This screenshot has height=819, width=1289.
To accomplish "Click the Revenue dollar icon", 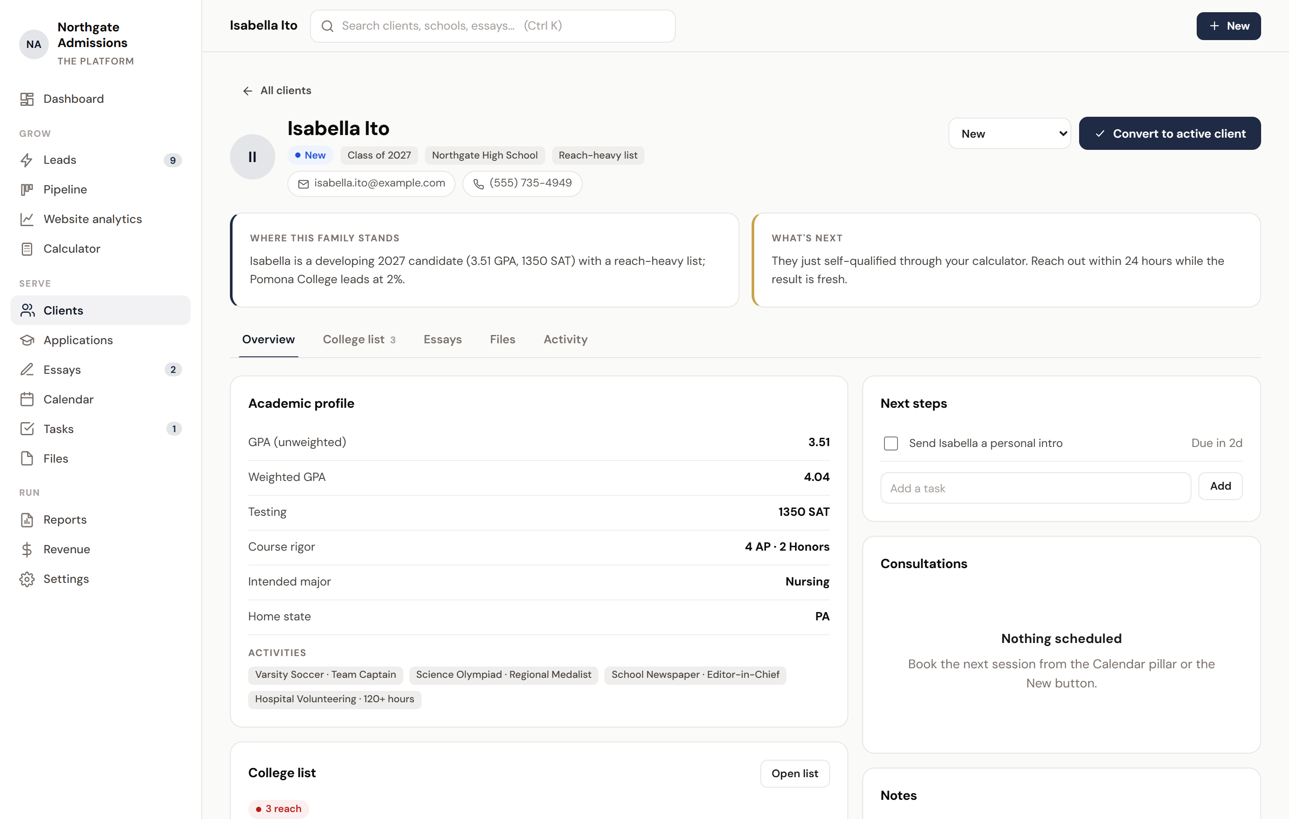I will pyautogui.click(x=27, y=550).
